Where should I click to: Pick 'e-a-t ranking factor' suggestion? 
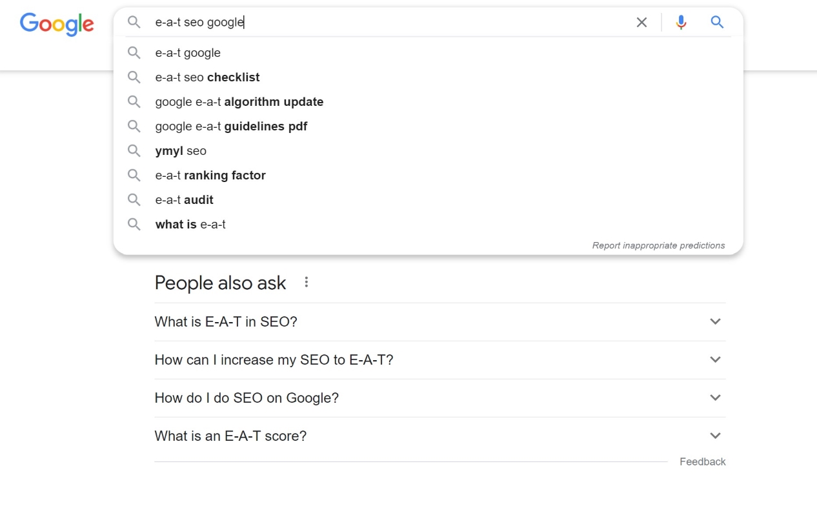click(429, 176)
